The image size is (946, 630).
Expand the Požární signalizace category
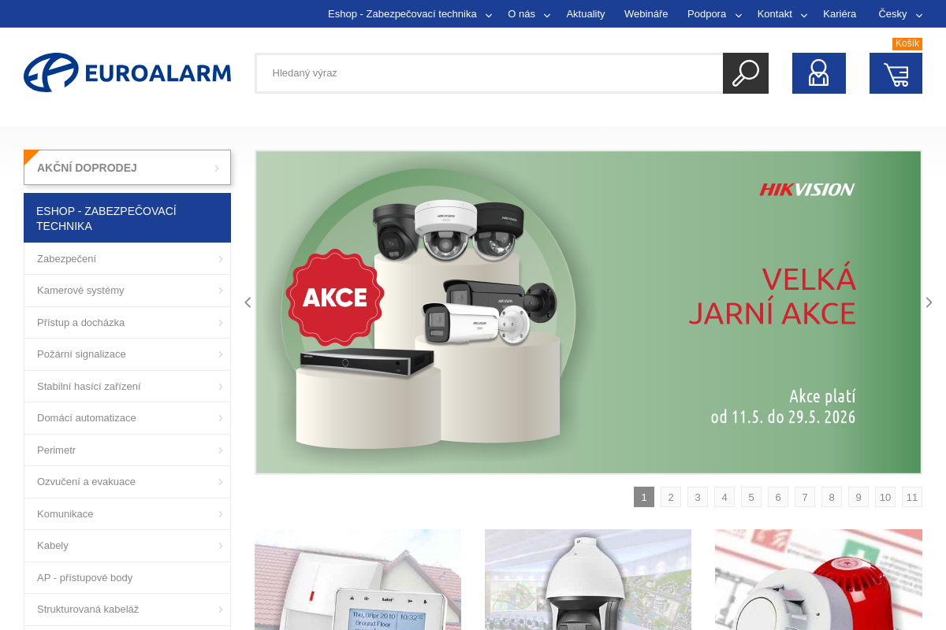coord(127,354)
